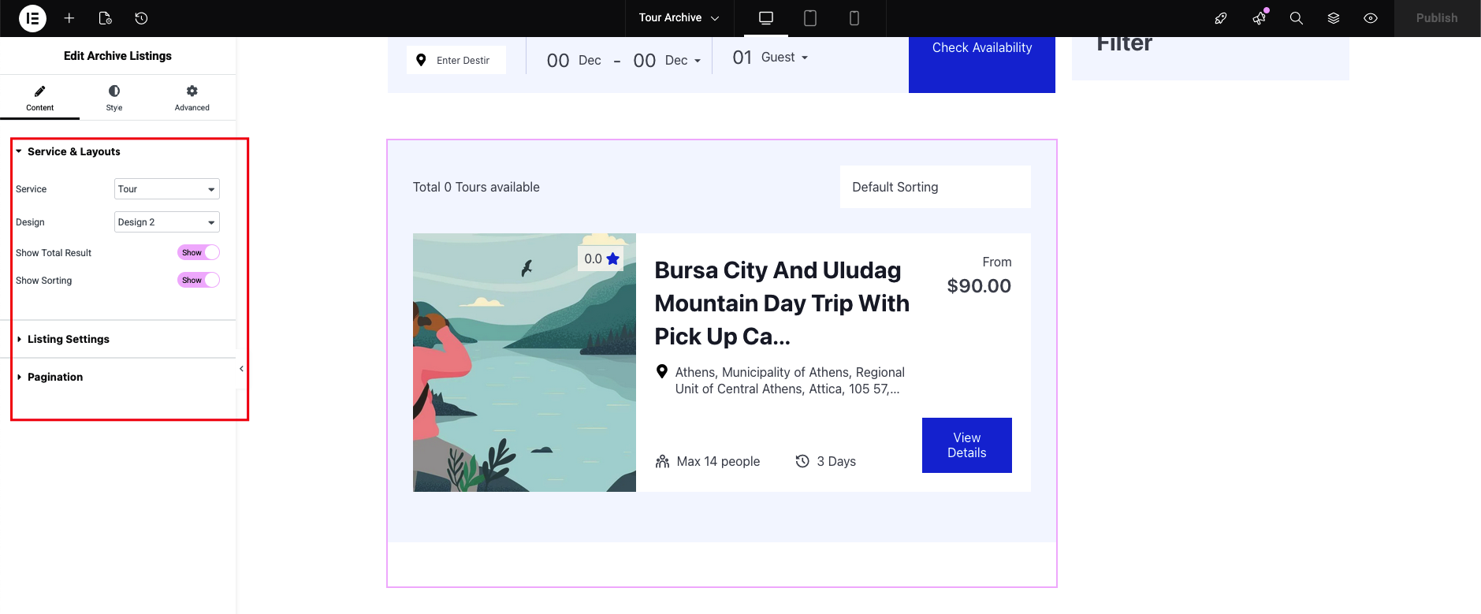Viewport: 1481px width, 614px height.
Task: Open the Service dropdown set to Tour
Action: [166, 188]
